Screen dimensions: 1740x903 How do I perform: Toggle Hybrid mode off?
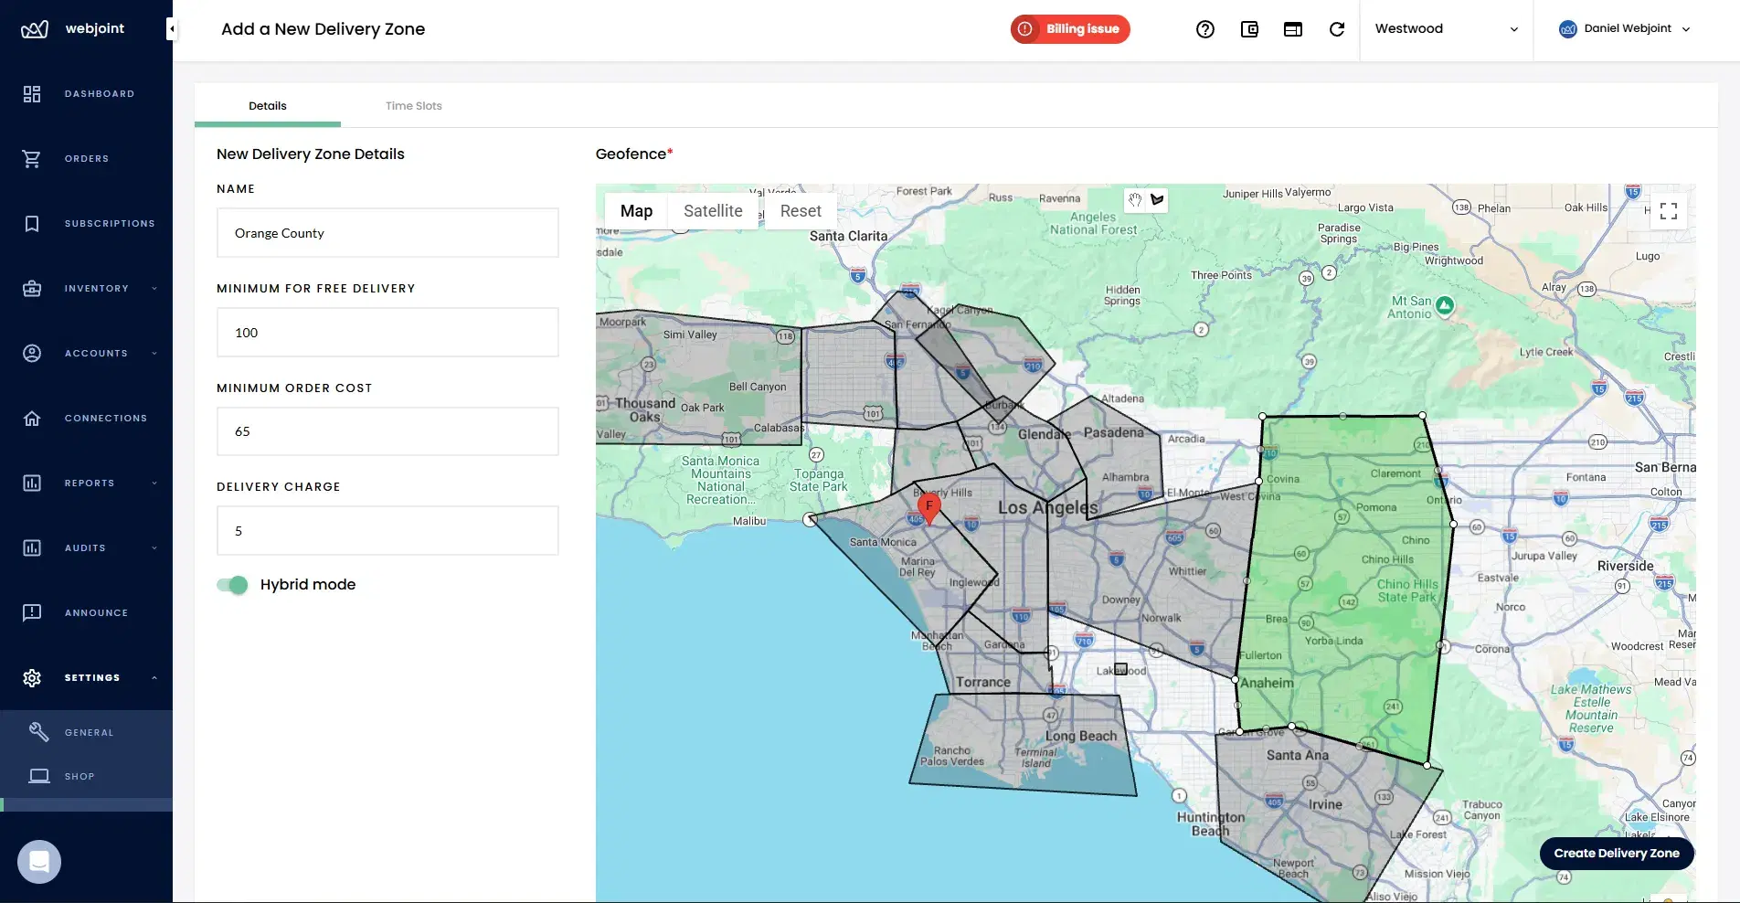pos(232,585)
